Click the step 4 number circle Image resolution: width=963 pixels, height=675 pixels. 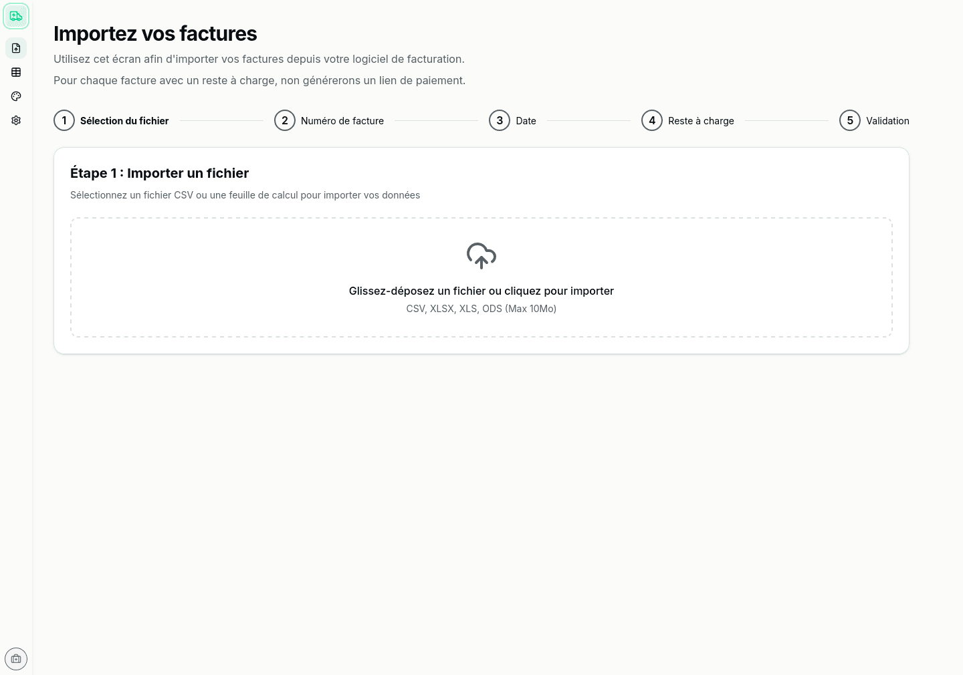652,120
